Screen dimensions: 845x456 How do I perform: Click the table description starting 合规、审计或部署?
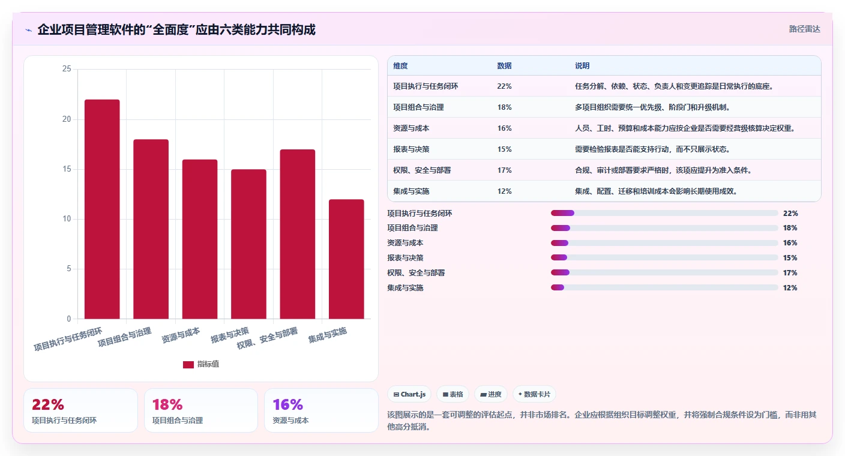[663, 170]
